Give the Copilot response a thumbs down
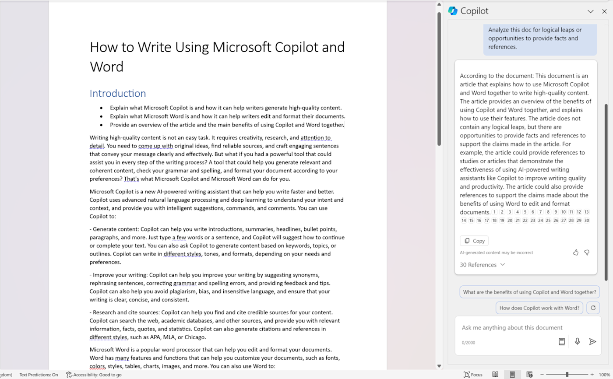This screenshot has width=613, height=379. coord(587,253)
